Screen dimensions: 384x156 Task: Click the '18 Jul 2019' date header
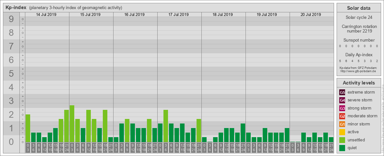222,15
